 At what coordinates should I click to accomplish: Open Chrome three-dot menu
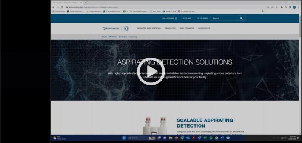click(299, 7)
